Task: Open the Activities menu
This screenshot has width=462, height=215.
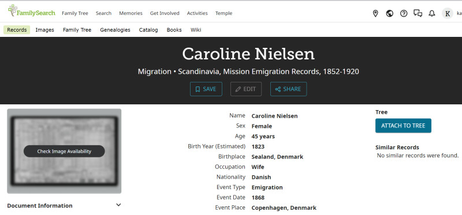Action: click(197, 13)
